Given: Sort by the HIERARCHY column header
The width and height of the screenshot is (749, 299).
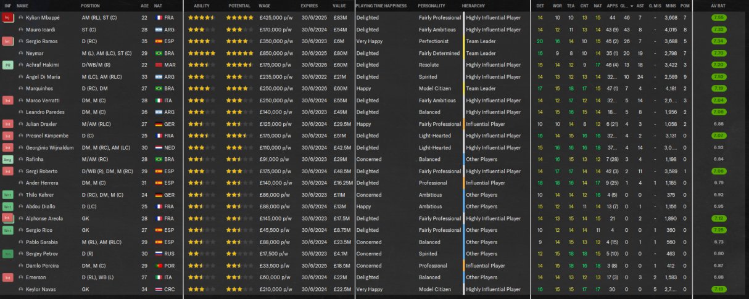Looking at the screenshot, I should pyautogui.click(x=473, y=6).
